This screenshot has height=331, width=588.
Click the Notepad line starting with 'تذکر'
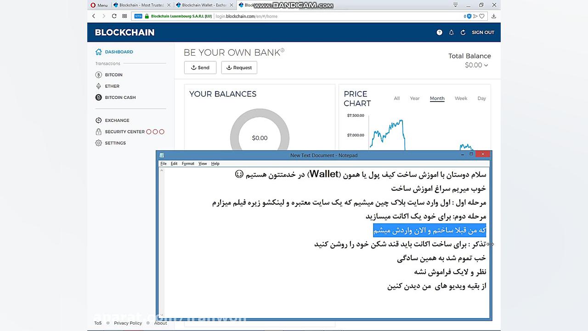coord(400,244)
